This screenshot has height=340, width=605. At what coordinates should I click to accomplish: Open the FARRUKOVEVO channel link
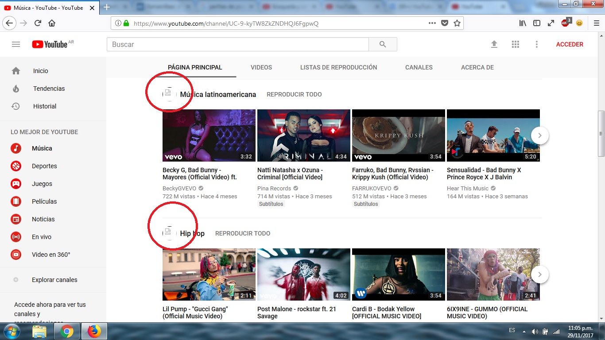point(372,188)
